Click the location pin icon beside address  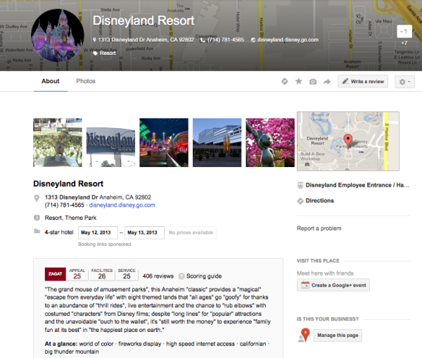coord(37,198)
